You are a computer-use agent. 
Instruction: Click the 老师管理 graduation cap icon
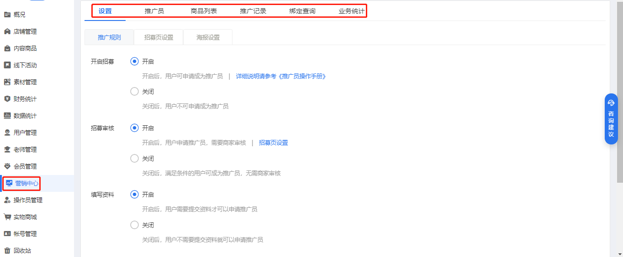point(7,149)
